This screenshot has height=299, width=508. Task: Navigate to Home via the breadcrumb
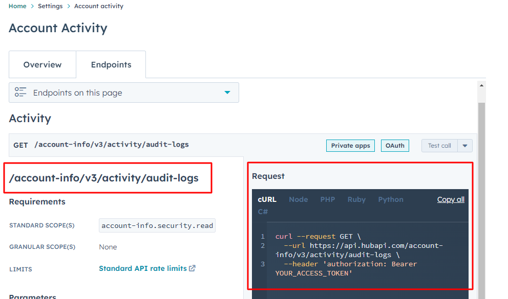point(17,6)
